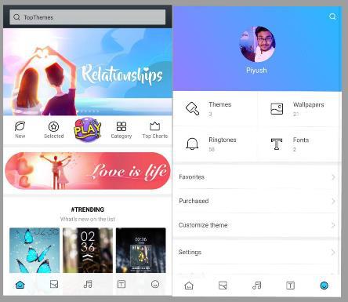Screen dimensions: 348x302
Task: Open the Category grid icon
Action: point(121,126)
